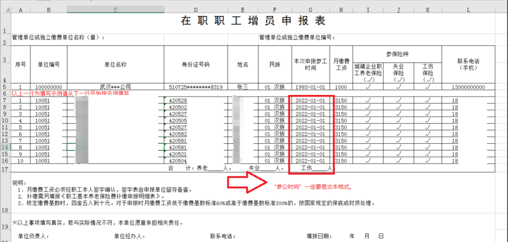Click the title 在职职工增员申报表
This screenshot has height=242, width=508.
253,21
